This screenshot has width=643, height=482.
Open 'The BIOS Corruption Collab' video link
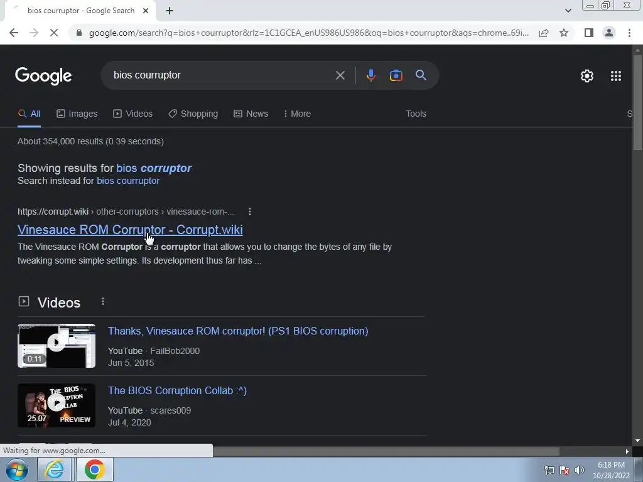[x=177, y=390]
